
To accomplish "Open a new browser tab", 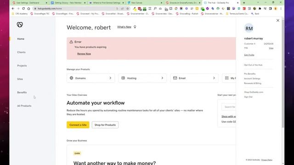I will [x=244, y=3].
